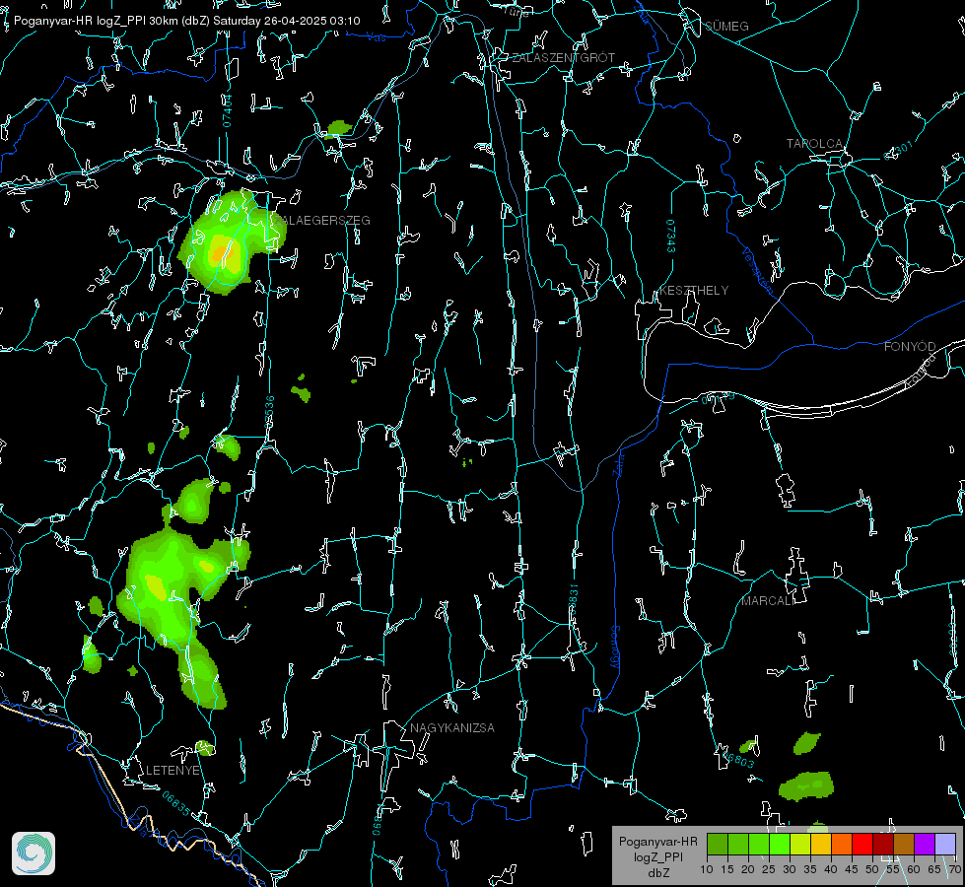The image size is (965, 887).
Task: Click the road number 07343 label
Action: 671,237
